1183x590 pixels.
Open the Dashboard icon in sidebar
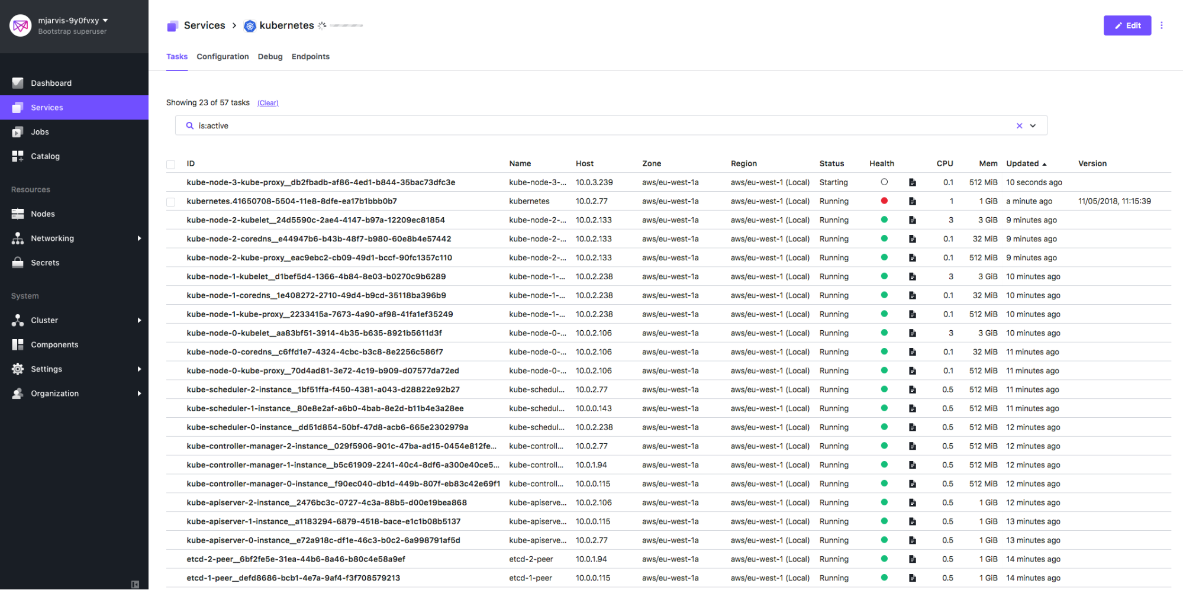pyautogui.click(x=18, y=83)
